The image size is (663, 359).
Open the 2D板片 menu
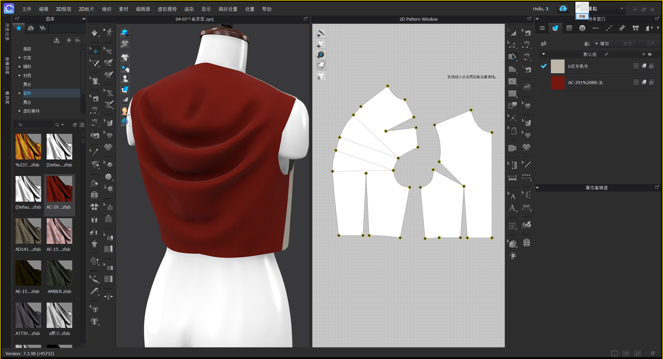click(x=86, y=9)
